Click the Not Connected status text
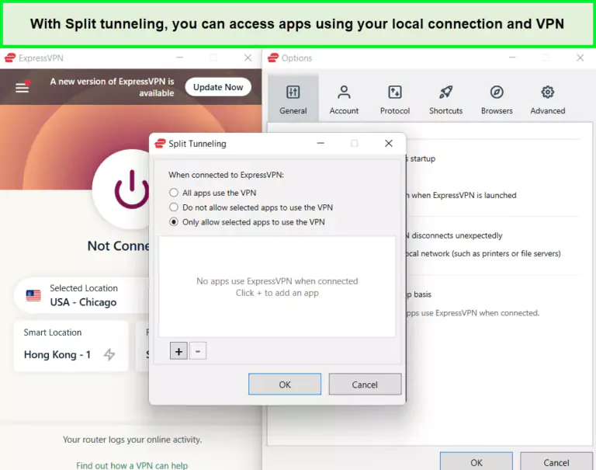 [x=119, y=245]
